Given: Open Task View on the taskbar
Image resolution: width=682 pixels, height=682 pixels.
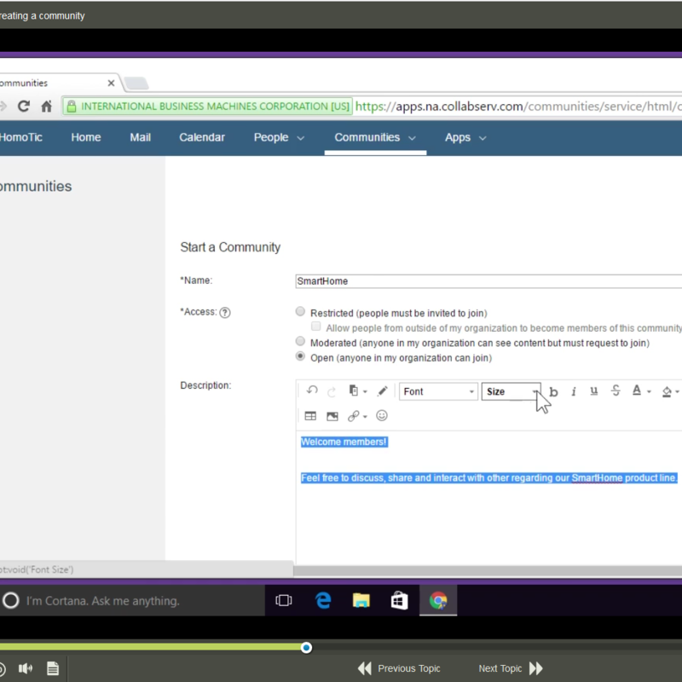Looking at the screenshot, I should [x=284, y=601].
